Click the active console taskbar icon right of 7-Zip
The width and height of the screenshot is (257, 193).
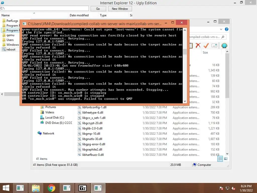click(x=98, y=188)
